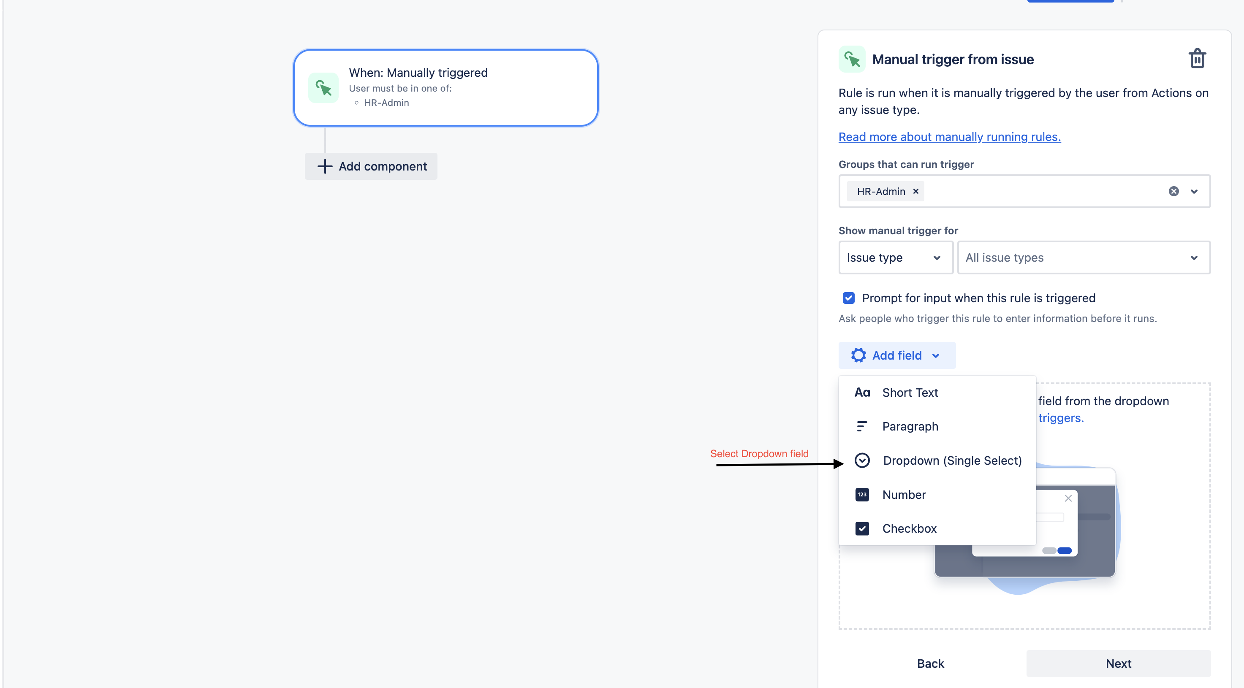Remove the HR-Admin group tag
This screenshot has height=688, width=1244.
[915, 191]
